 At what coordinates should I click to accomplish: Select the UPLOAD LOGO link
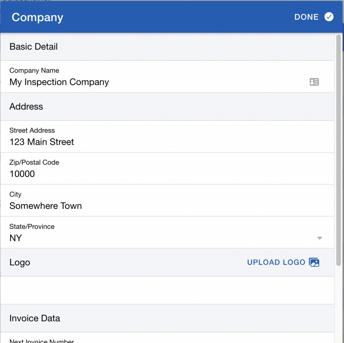tap(276, 262)
